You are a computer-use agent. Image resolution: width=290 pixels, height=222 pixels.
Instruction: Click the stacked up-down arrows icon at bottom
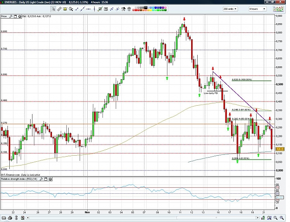tap(16, 218)
